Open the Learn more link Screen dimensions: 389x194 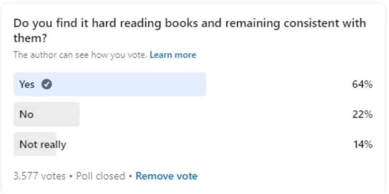173,55
